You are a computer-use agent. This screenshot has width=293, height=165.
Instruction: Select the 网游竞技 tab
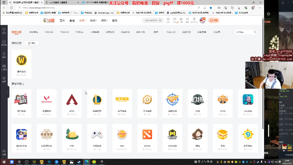click(34, 32)
